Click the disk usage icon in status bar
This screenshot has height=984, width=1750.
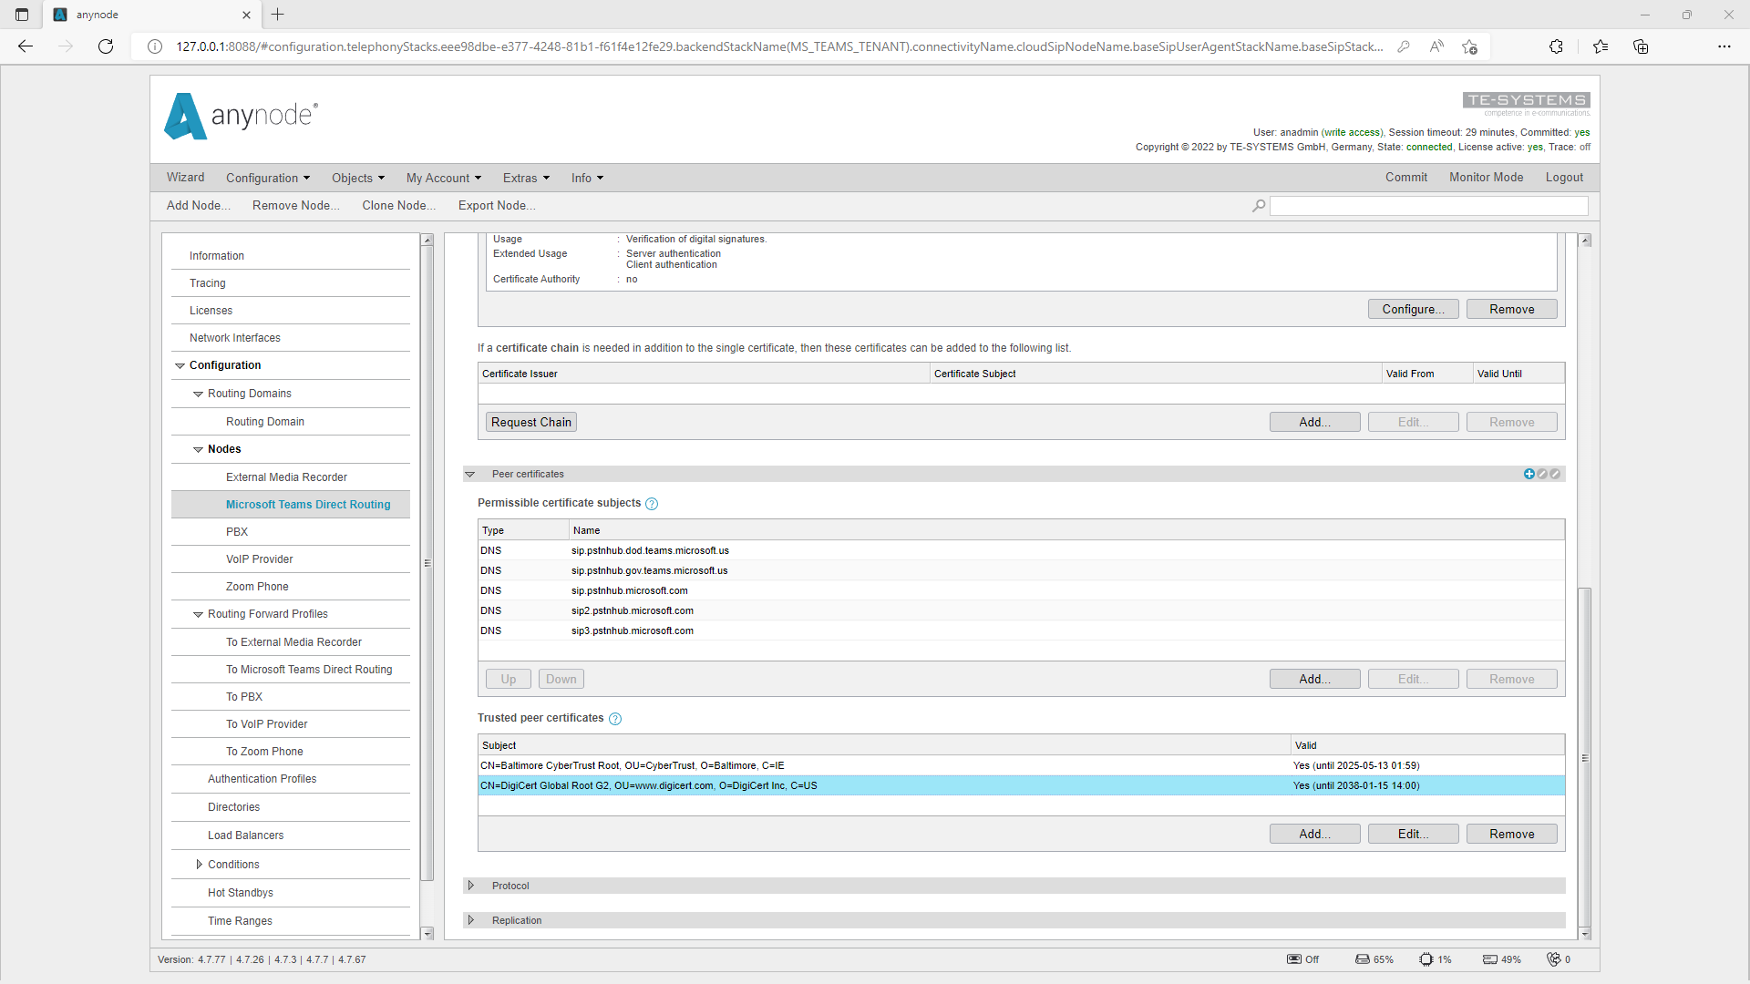[x=1363, y=959]
